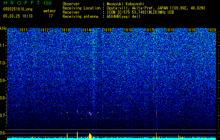Click the 1812 time marker
220x140 pixels.
44,30
